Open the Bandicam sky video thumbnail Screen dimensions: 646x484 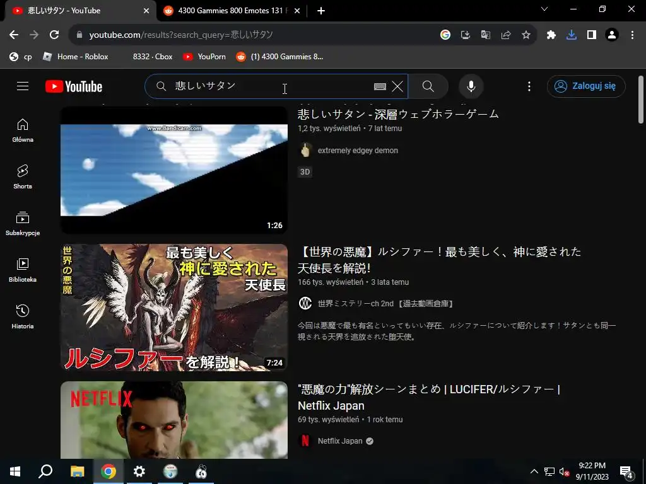(174, 170)
